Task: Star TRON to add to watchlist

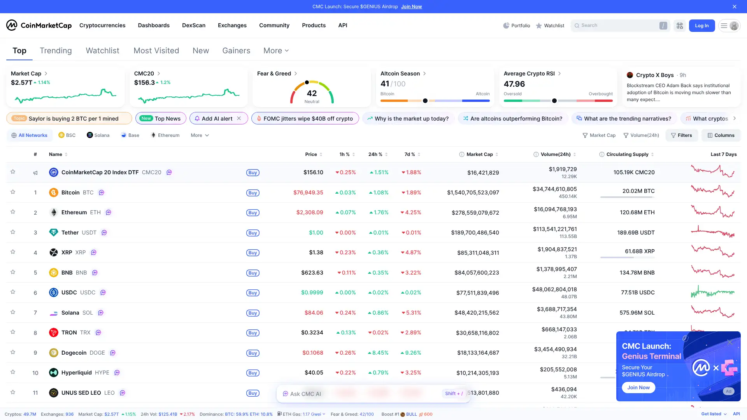Action: tap(13, 332)
